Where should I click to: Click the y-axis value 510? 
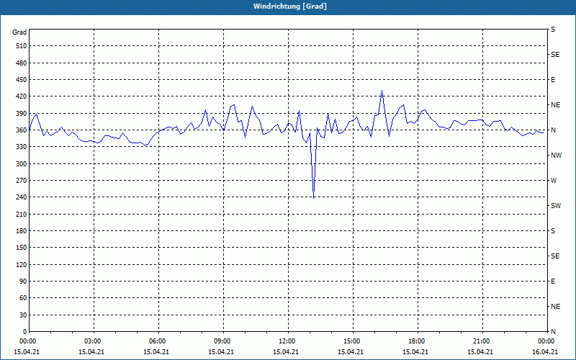[22, 46]
